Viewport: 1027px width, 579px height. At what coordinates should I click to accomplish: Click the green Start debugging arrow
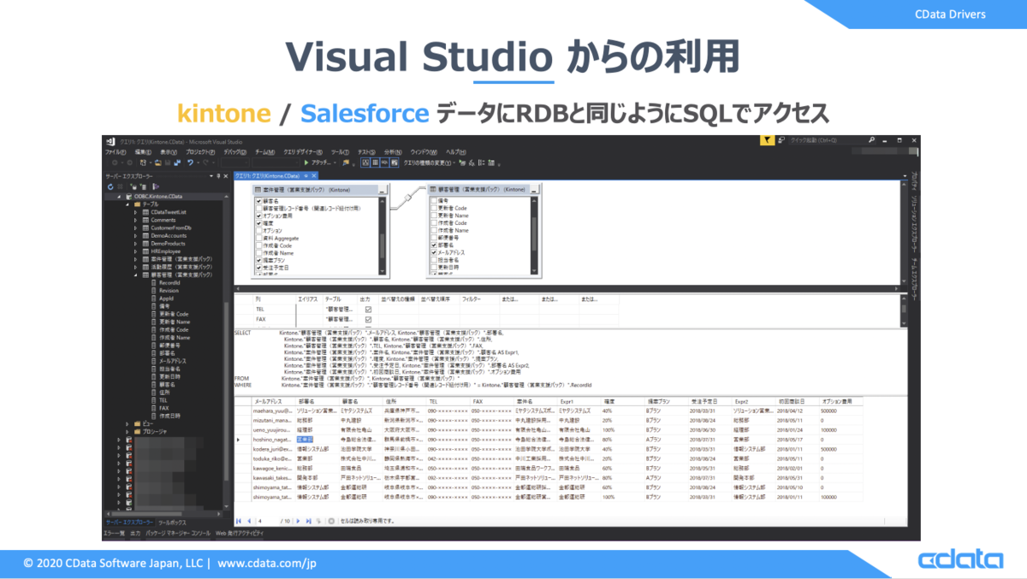pyautogui.click(x=306, y=162)
